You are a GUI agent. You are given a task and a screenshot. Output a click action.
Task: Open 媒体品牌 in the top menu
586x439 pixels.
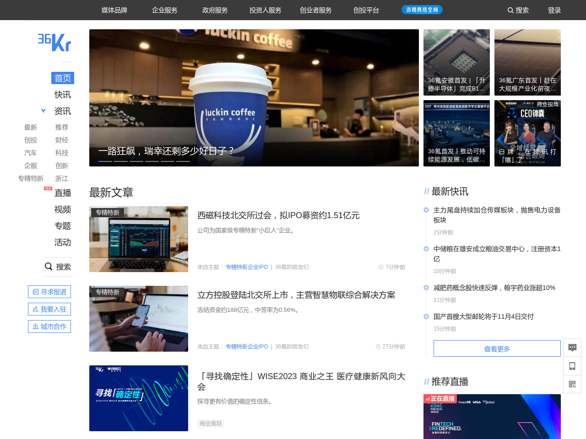[x=114, y=10]
